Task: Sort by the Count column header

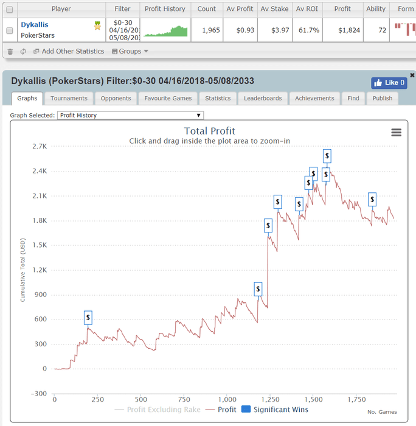Action: click(207, 9)
